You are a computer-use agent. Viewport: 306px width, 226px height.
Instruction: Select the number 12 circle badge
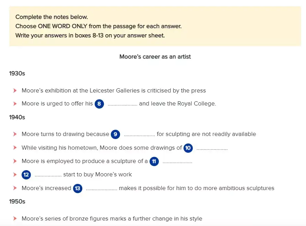26,175
